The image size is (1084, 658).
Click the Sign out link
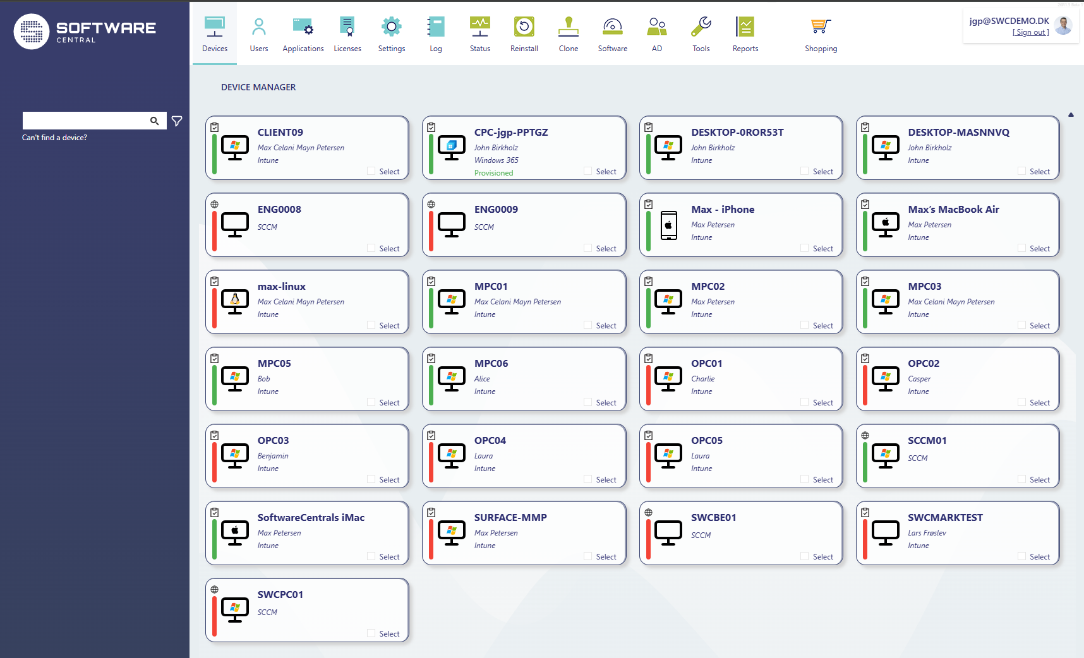pos(1030,32)
